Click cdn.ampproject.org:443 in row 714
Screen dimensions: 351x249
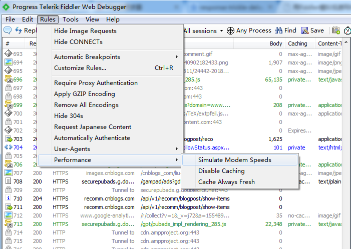coord(170,232)
